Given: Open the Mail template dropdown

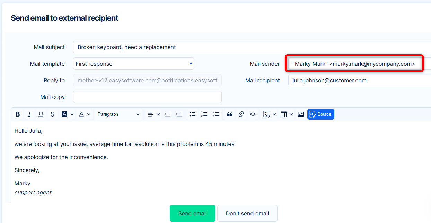Looking at the screenshot, I should 134,64.
